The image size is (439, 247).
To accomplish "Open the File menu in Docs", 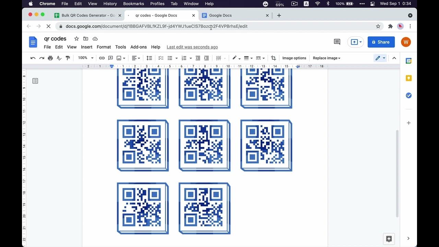I will point(47,47).
